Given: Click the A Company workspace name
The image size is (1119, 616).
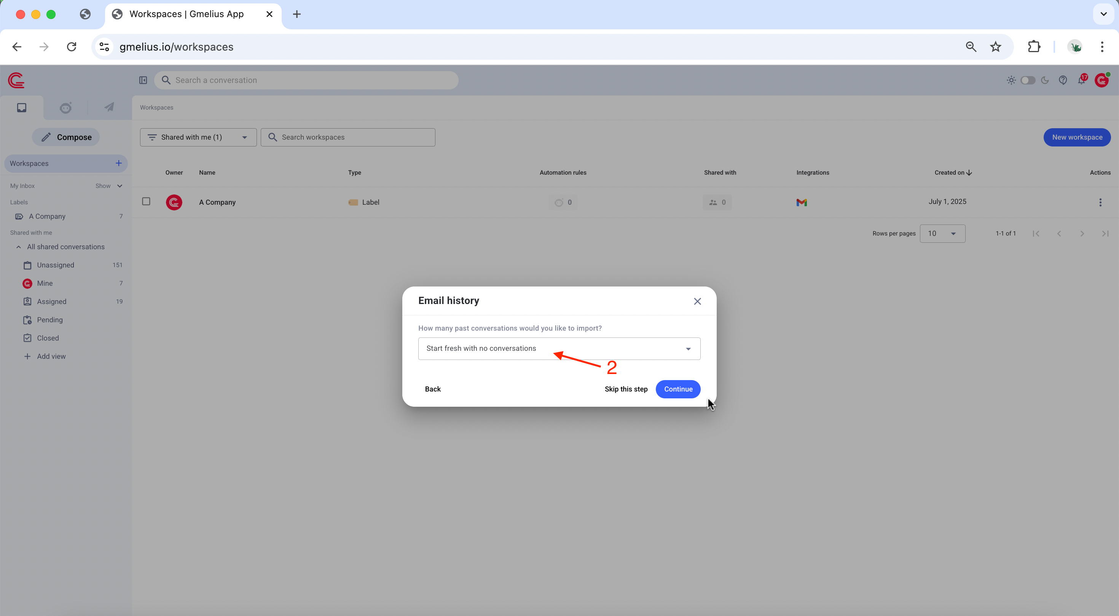Looking at the screenshot, I should pos(217,202).
